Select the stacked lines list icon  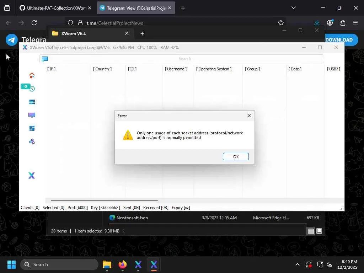32,102
